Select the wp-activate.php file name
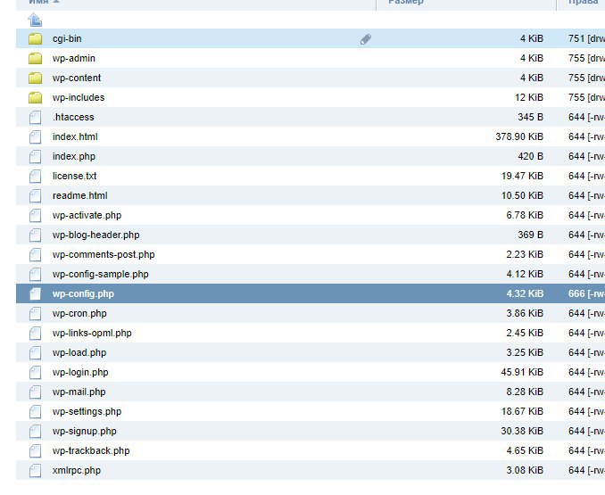Viewport: 605px width, 495px height. 87,216
